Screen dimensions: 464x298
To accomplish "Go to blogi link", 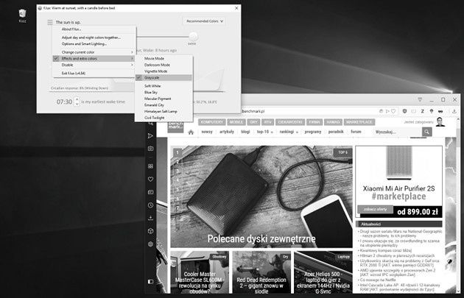I will [245, 132].
